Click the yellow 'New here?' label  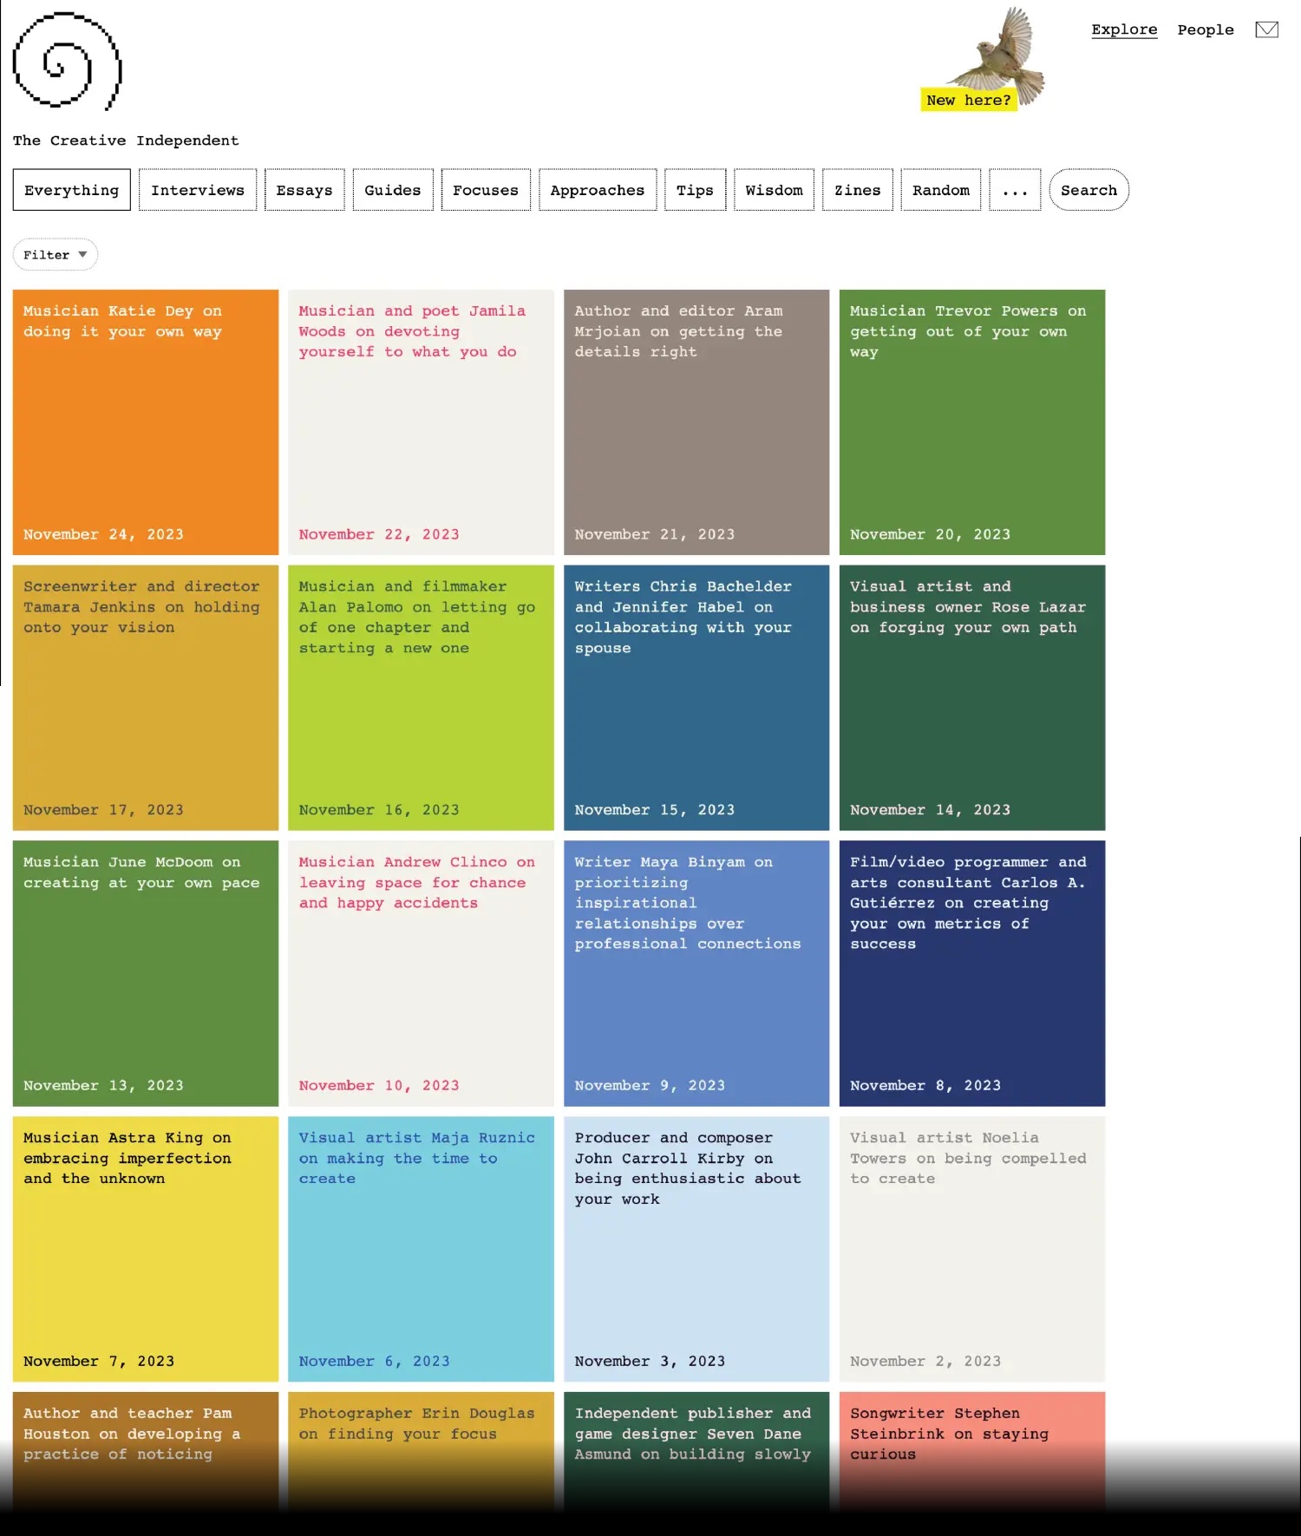[968, 101]
